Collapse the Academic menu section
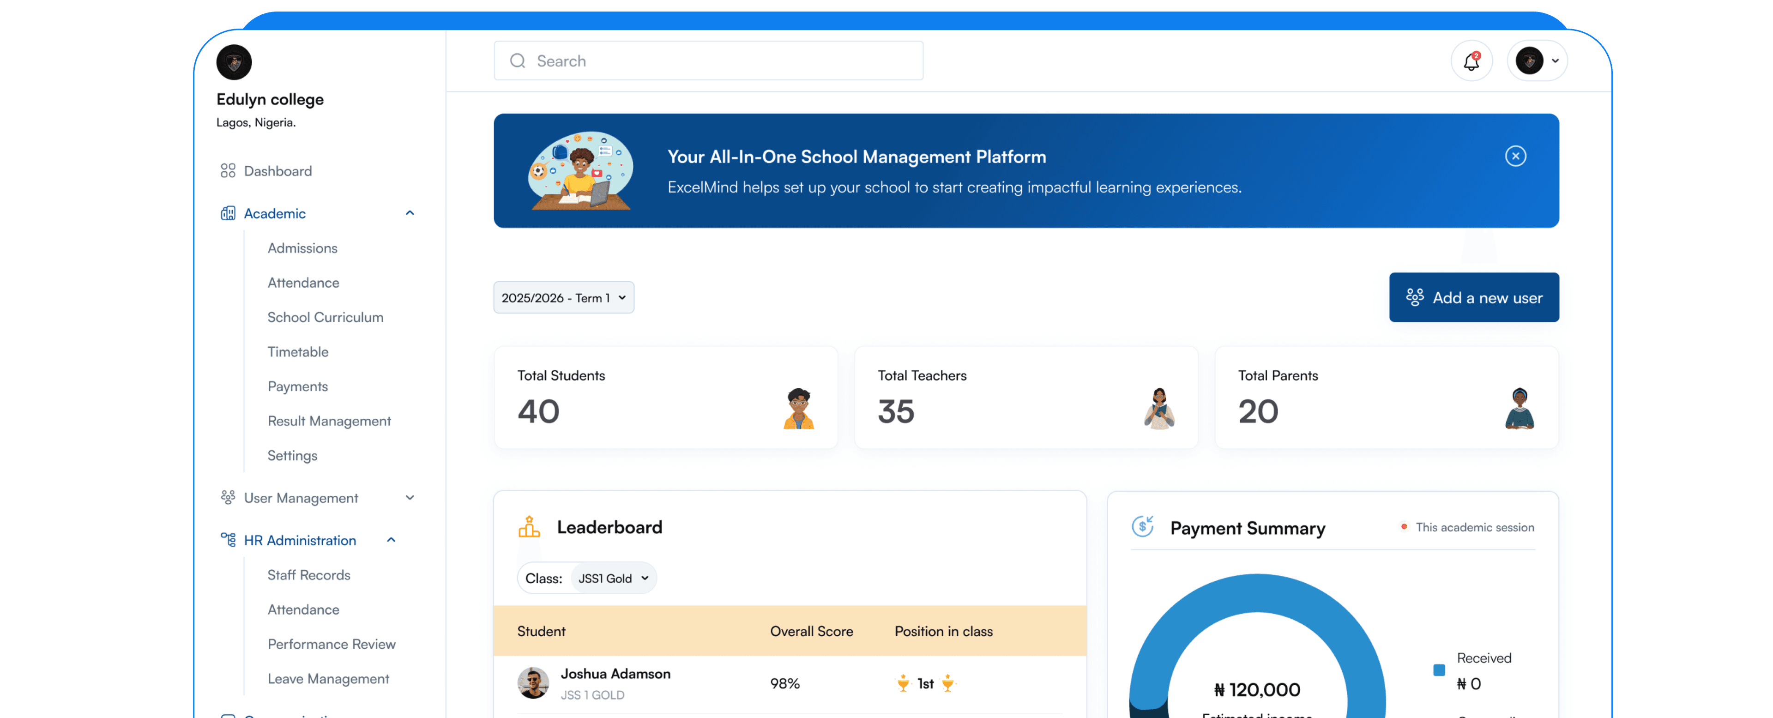 point(410,213)
